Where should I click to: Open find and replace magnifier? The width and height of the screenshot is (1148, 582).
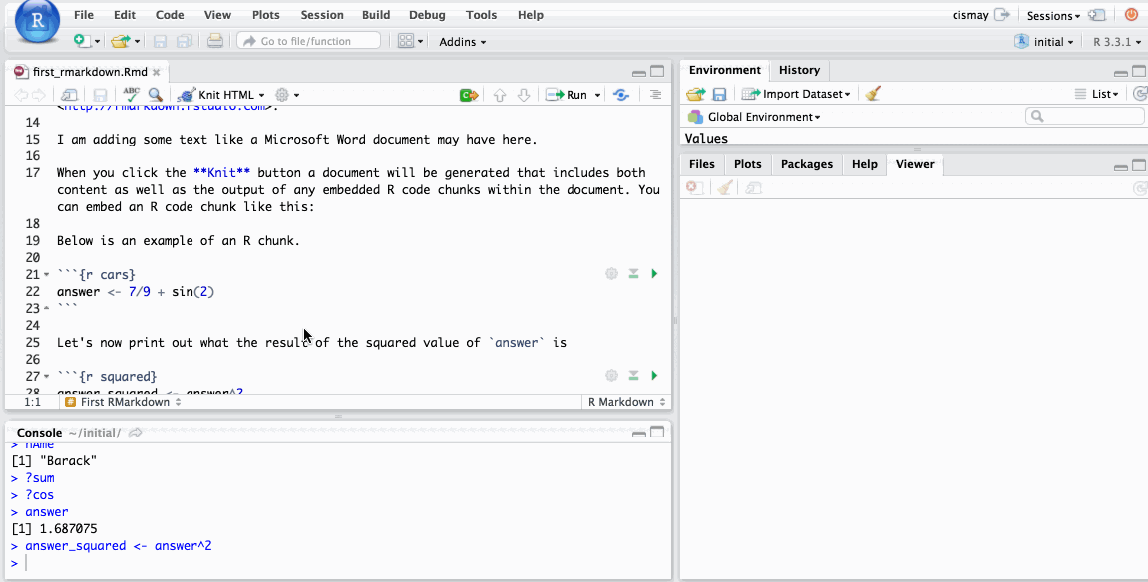pyautogui.click(x=156, y=95)
